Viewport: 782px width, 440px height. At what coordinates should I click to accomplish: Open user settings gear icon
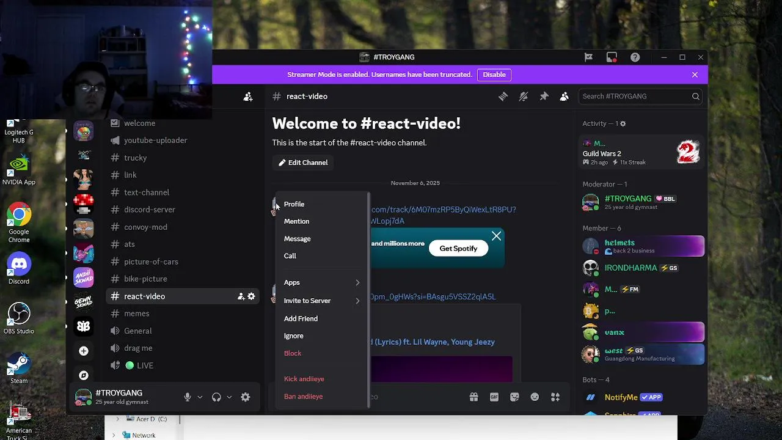tap(245, 397)
